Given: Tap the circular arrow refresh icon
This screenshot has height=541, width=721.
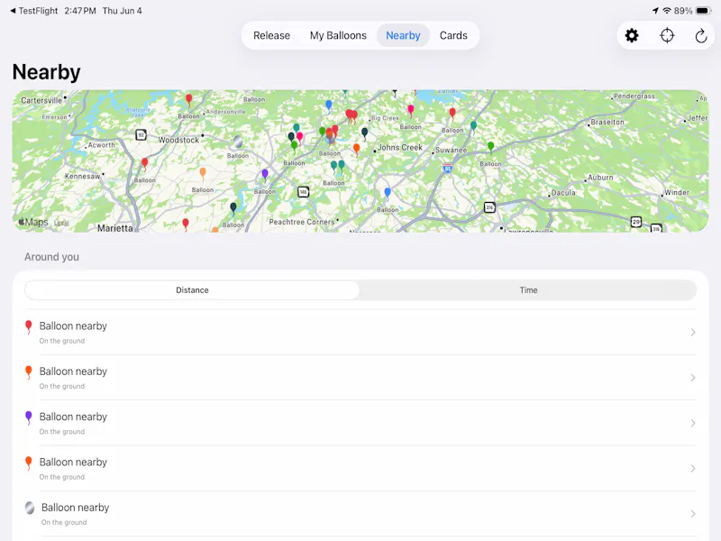Looking at the screenshot, I should click(701, 35).
